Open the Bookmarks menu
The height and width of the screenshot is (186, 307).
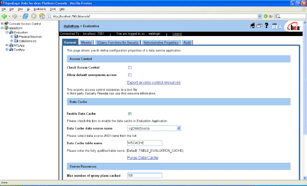coord(40,9)
